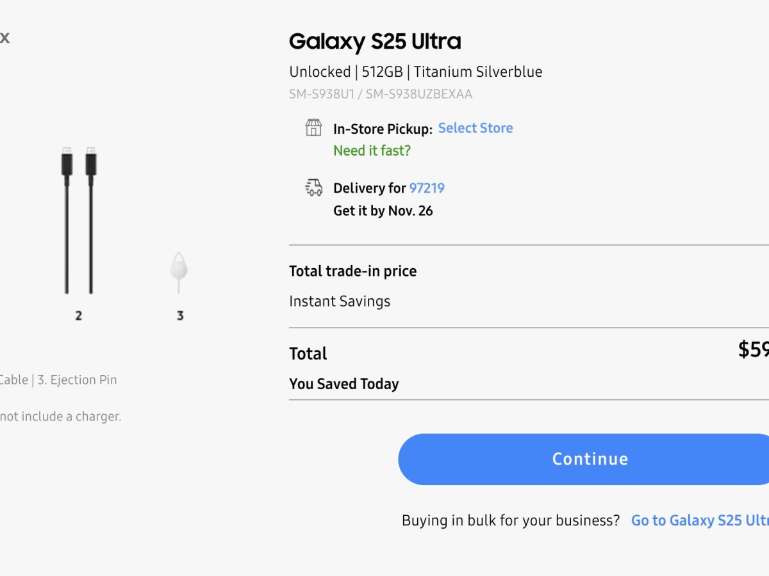Click the delivery truck icon
Viewport: 769px width, 576px height.
[313, 188]
